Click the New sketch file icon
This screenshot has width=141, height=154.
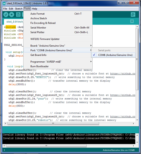pyautogui.click(x=18, y=14)
